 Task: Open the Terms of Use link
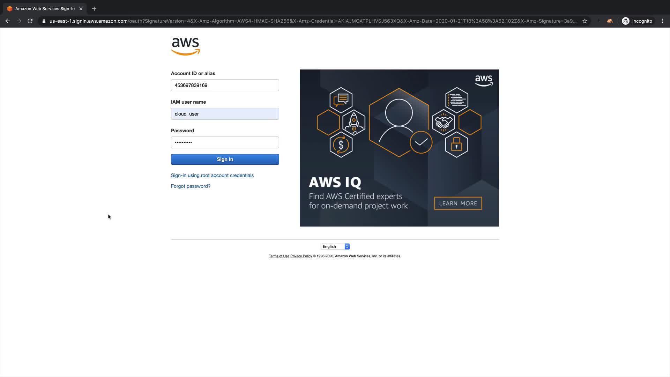point(279,256)
